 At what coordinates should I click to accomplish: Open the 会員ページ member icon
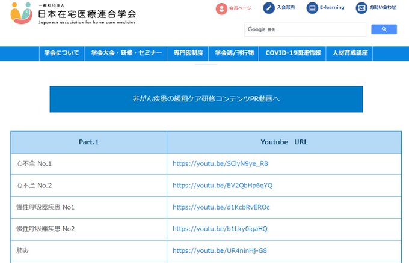point(221,8)
